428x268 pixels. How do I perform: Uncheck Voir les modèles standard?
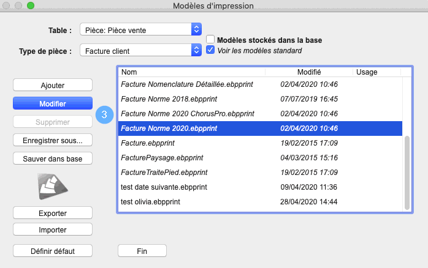click(x=210, y=50)
